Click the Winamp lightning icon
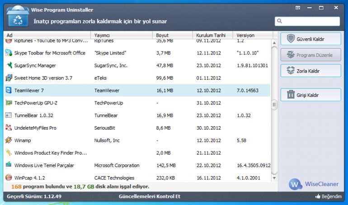 point(9,140)
